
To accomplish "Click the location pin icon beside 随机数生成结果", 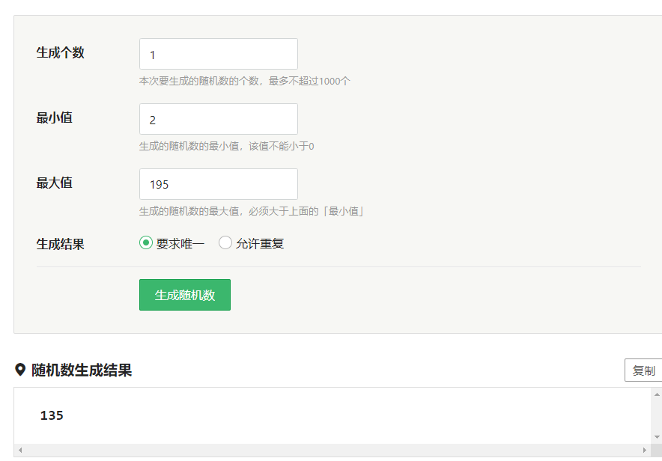I will (x=19, y=370).
